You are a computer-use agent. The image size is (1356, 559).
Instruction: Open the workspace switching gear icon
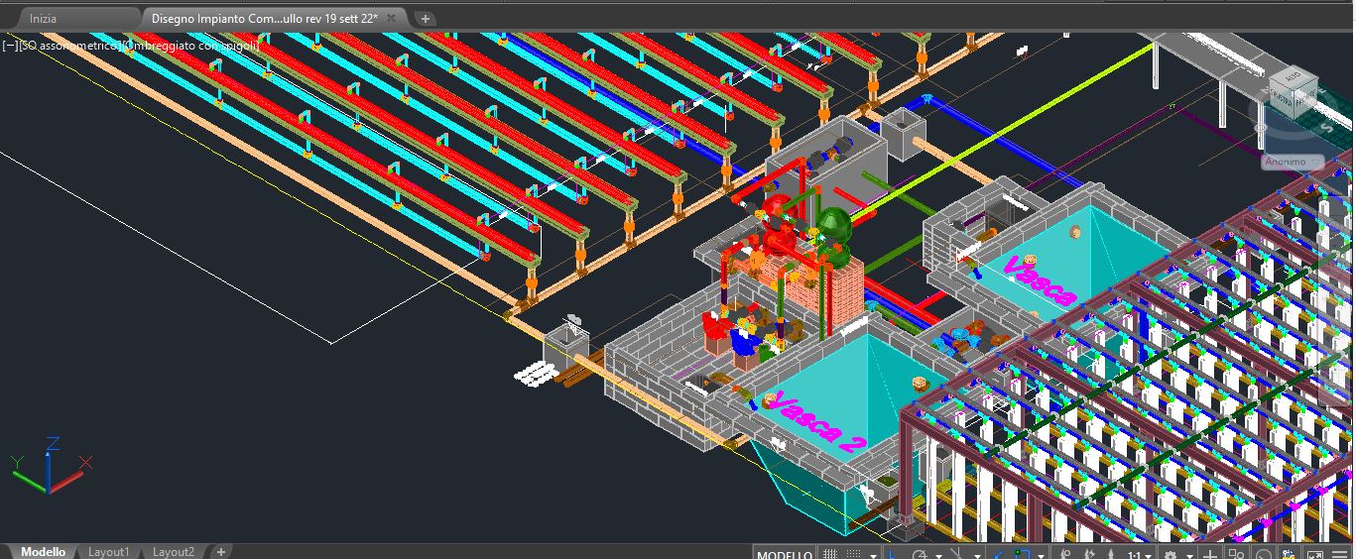tap(1171, 554)
